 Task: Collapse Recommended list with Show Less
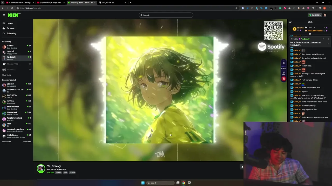[27, 142]
